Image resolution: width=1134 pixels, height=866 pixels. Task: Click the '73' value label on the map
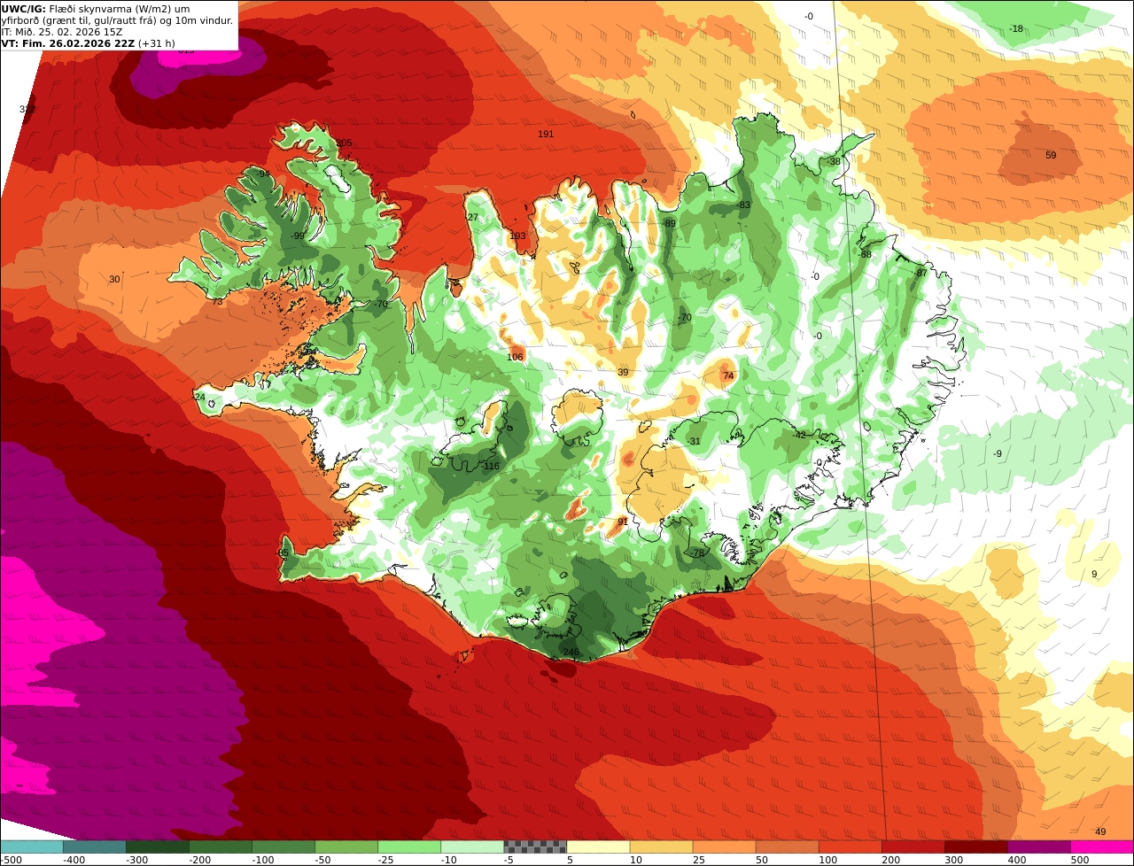coord(218,301)
